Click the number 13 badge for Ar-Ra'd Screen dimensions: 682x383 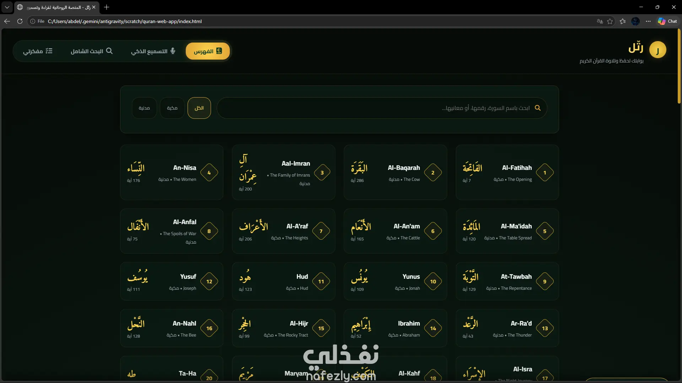pos(545,328)
